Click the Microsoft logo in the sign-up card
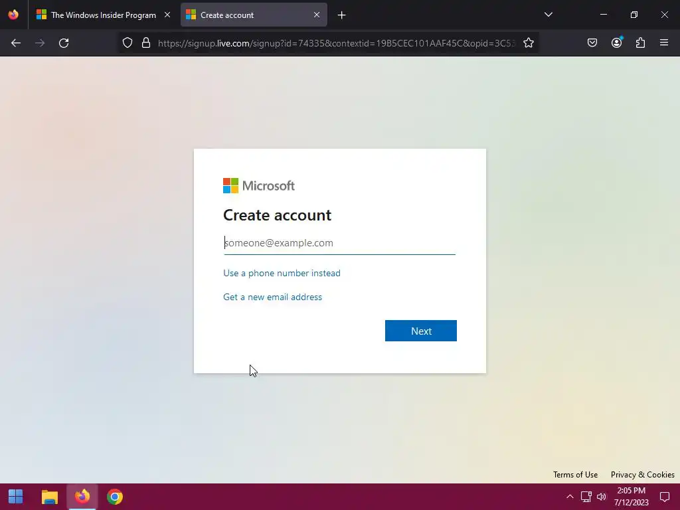 point(259,186)
